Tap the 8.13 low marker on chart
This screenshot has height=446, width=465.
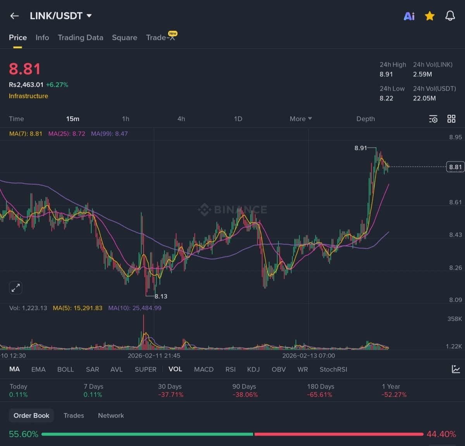tap(161, 296)
